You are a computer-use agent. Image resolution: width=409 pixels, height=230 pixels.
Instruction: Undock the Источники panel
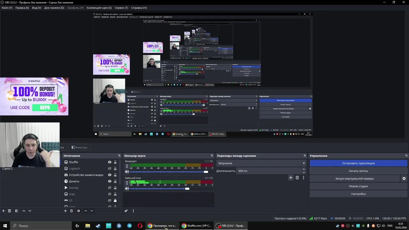pyautogui.click(x=119, y=156)
